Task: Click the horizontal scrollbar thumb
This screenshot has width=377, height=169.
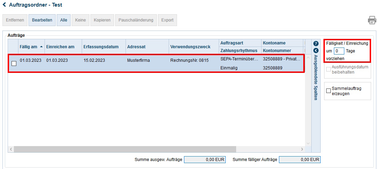Action: (x=125, y=149)
